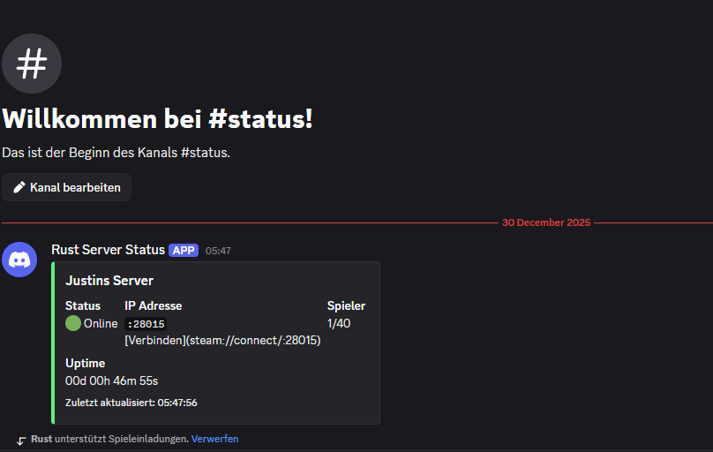
Task: Click the green left border of the embed
Action: click(53, 343)
